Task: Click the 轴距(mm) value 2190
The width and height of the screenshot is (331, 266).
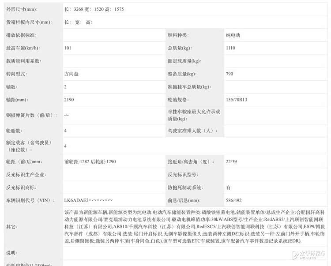Action: click(69, 100)
